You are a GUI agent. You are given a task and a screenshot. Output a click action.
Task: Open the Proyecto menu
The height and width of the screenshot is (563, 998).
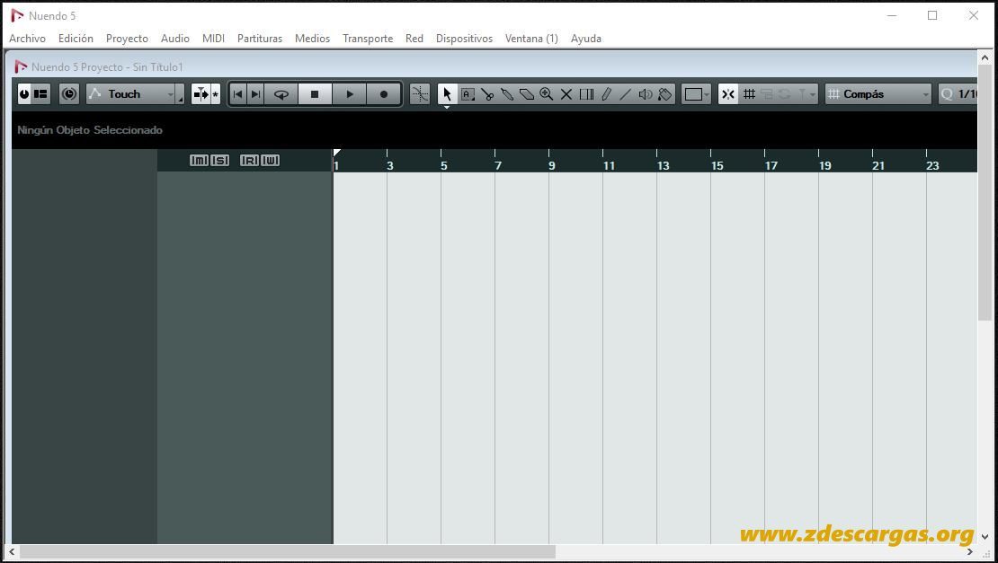tap(127, 38)
